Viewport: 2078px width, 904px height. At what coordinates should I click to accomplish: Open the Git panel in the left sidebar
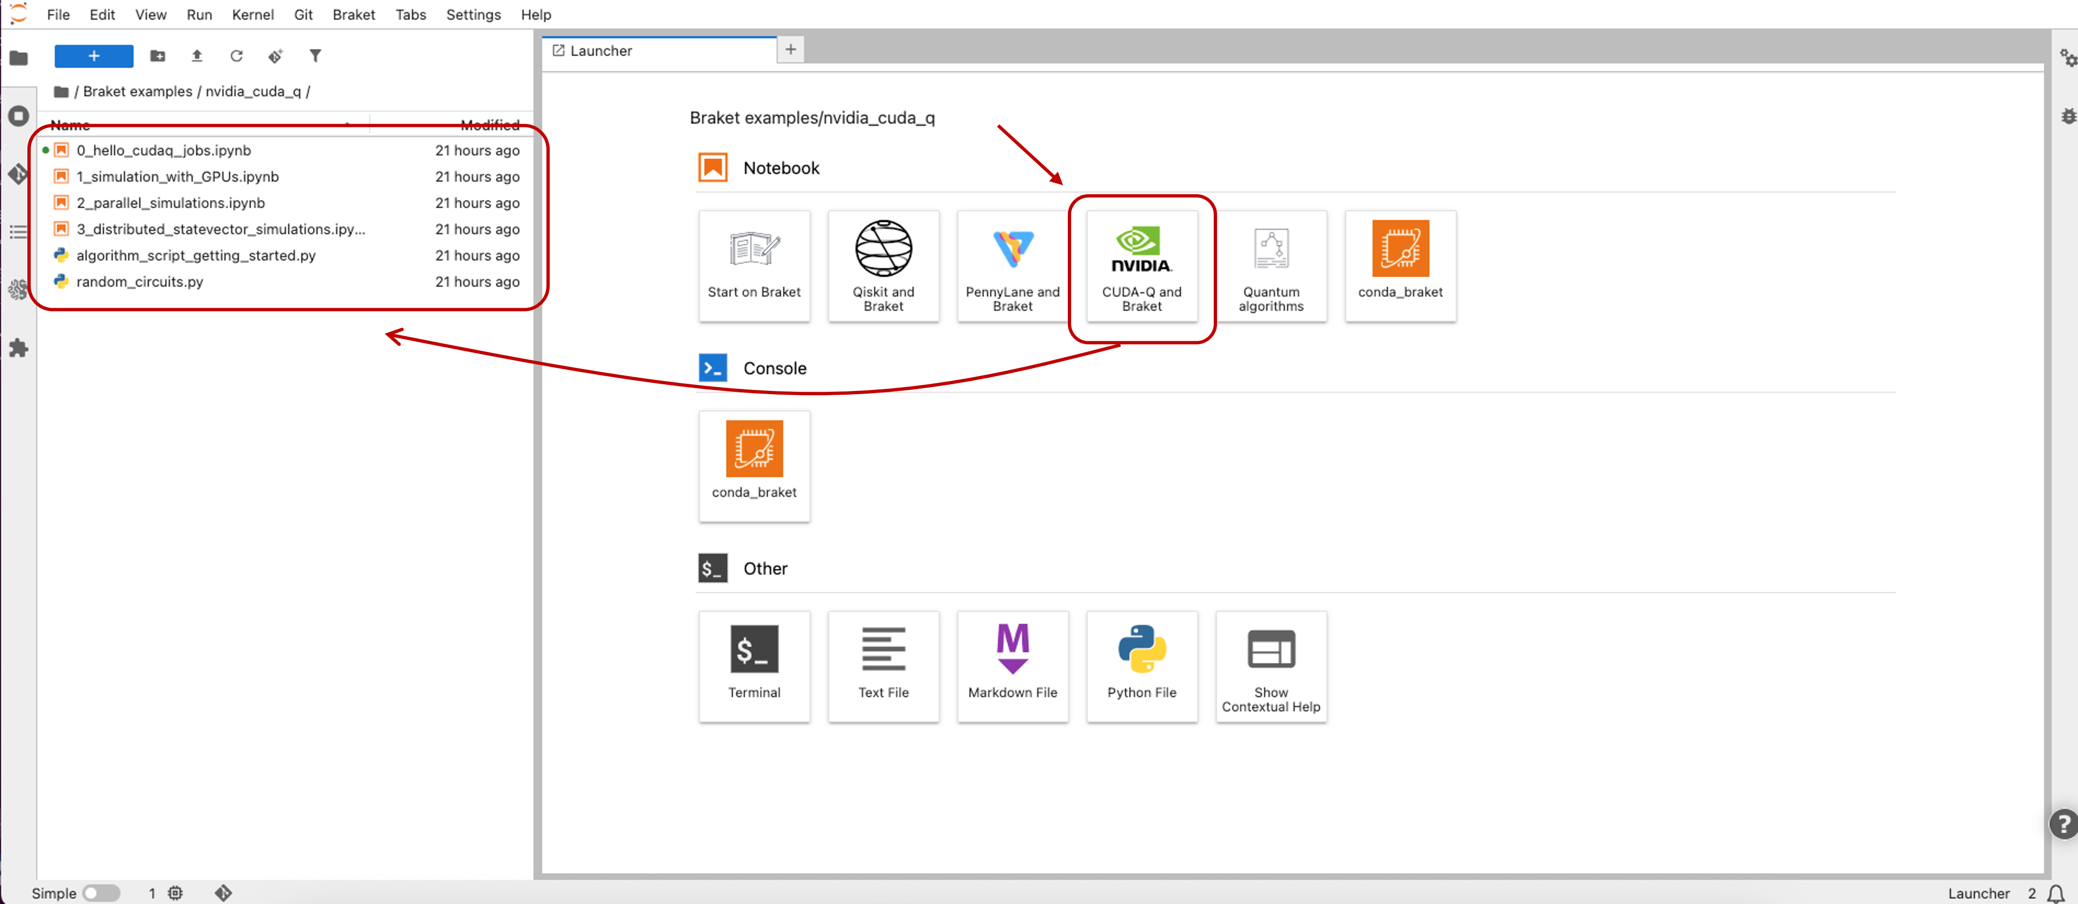(18, 174)
